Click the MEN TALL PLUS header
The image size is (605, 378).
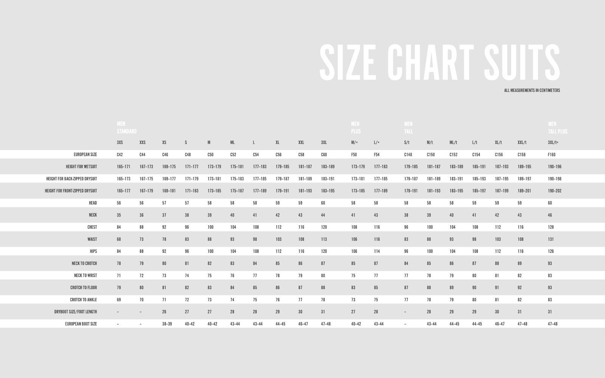point(558,128)
